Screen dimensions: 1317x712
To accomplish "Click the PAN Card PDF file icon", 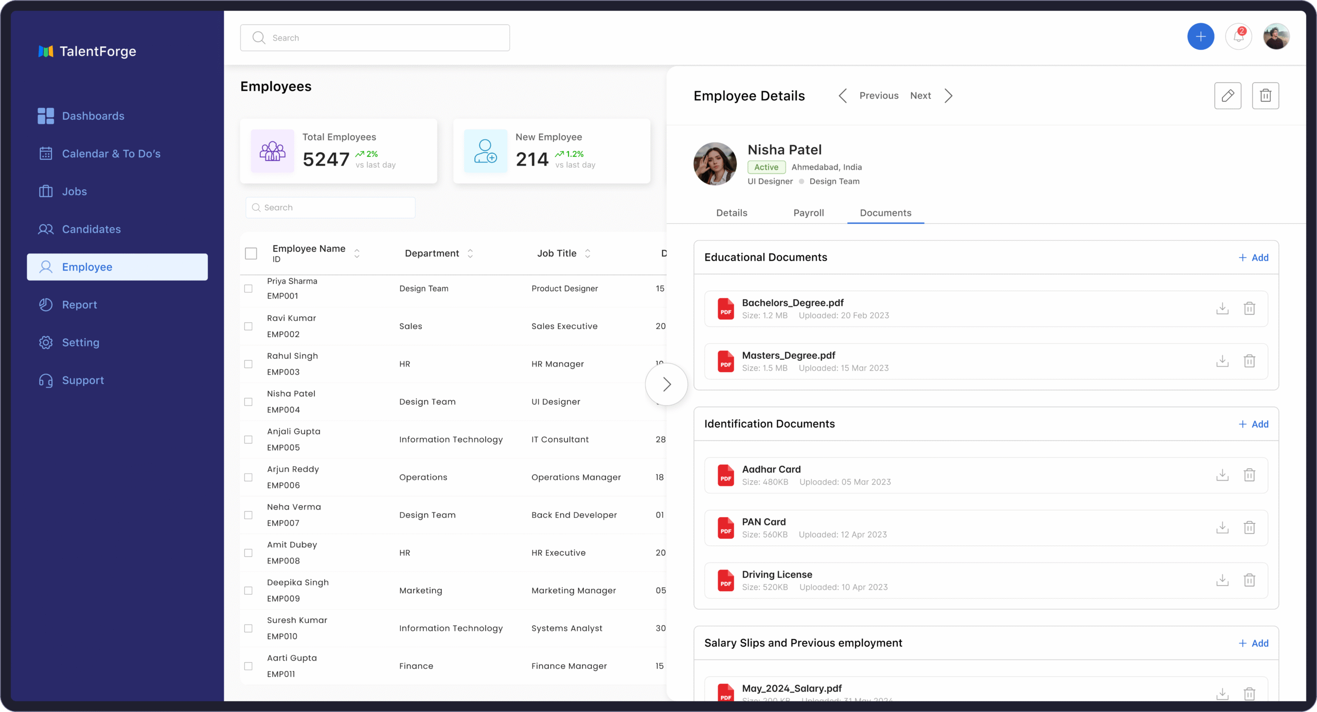I will click(x=725, y=527).
